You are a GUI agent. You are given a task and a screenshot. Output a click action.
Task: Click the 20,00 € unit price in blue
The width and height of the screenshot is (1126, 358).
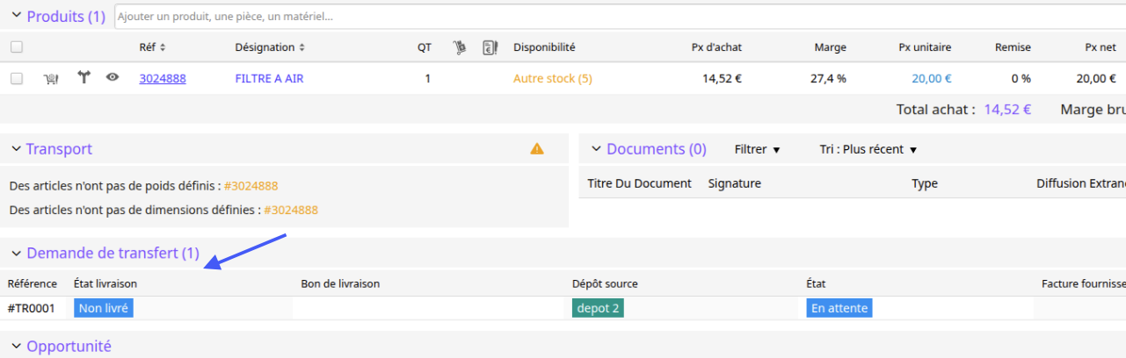(932, 78)
